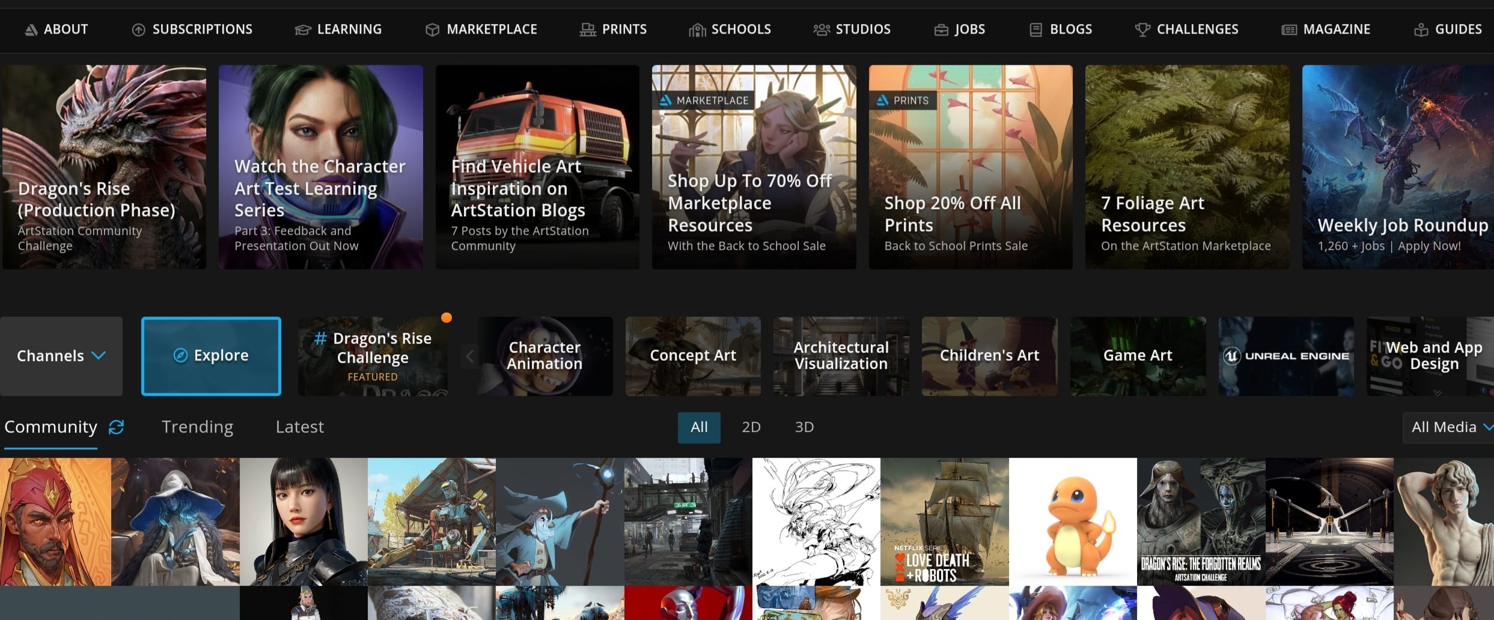Open the Character Art Test Learning Series card
The width and height of the screenshot is (1494, 620).
click(x=321, y=167)
